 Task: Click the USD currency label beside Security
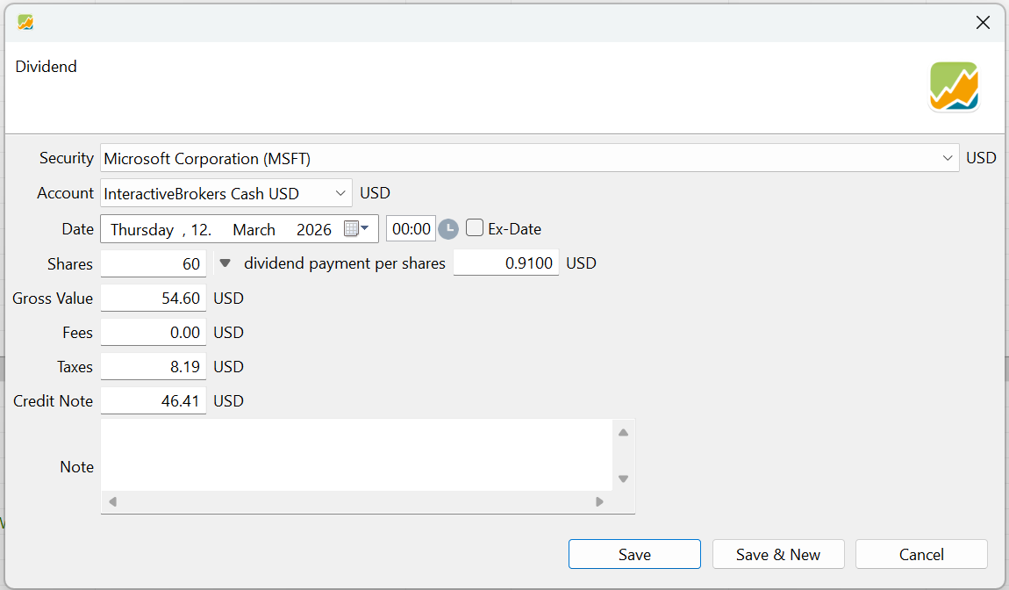point(981,158)
